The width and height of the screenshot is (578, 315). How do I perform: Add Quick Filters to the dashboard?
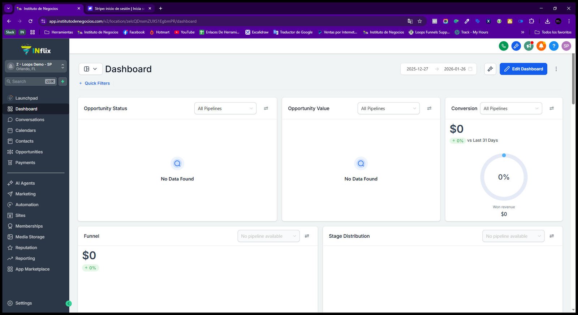click(x=94, y=83)
